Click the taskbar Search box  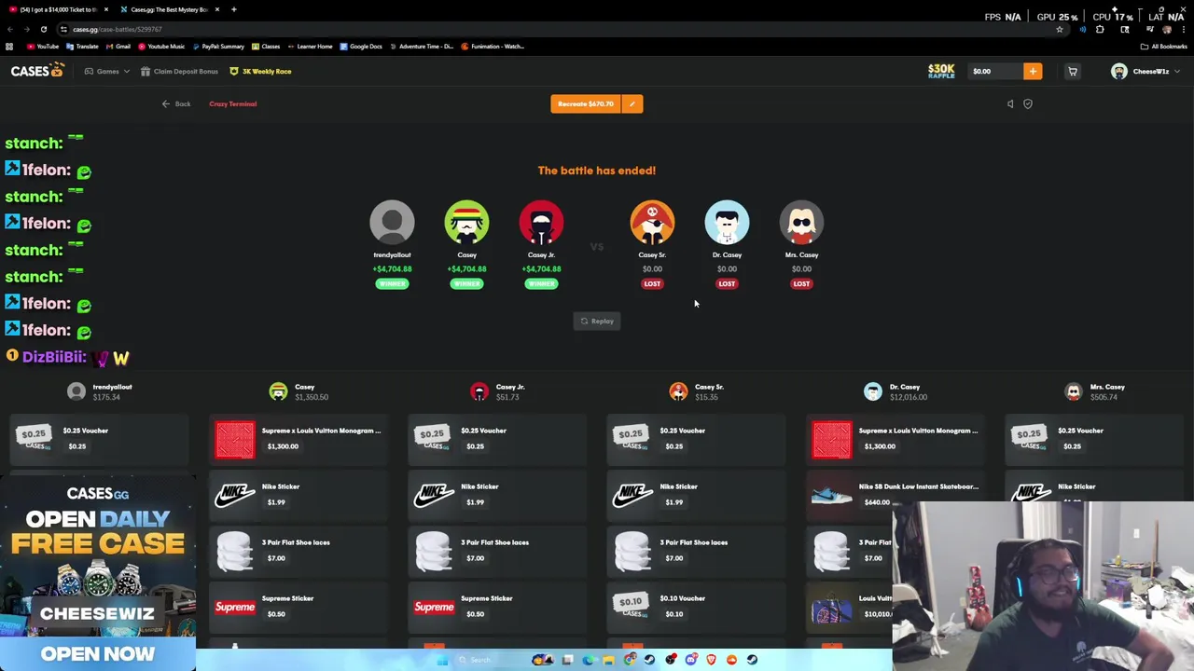[490, 660]
